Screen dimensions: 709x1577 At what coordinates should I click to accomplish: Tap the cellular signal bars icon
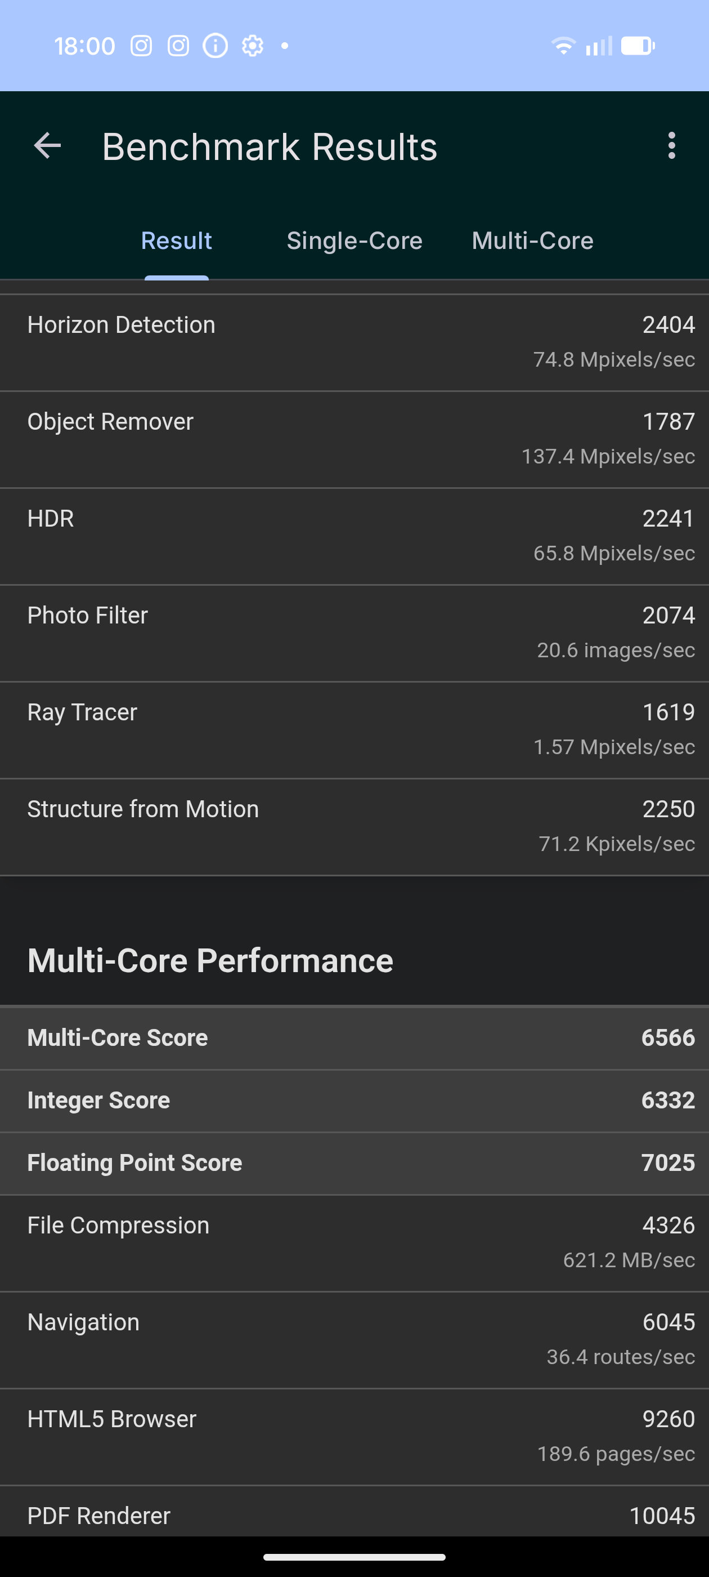coord(599,46)
